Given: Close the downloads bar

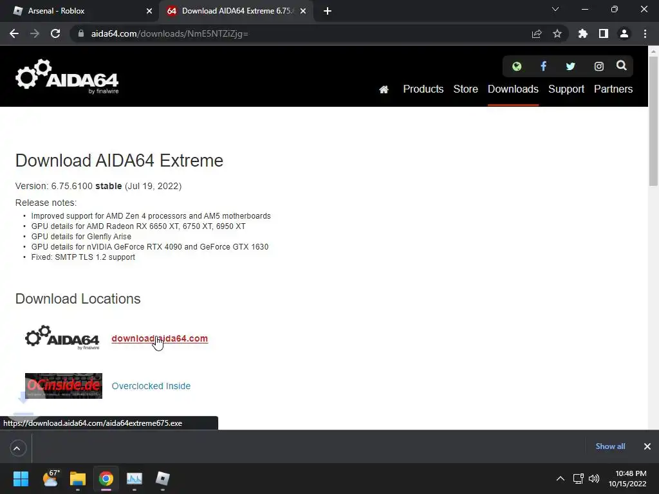Looking at the screenshot, I should [647, 446].
